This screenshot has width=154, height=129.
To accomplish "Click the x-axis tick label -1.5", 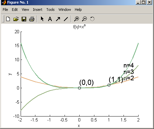I will tap(34, 120).
